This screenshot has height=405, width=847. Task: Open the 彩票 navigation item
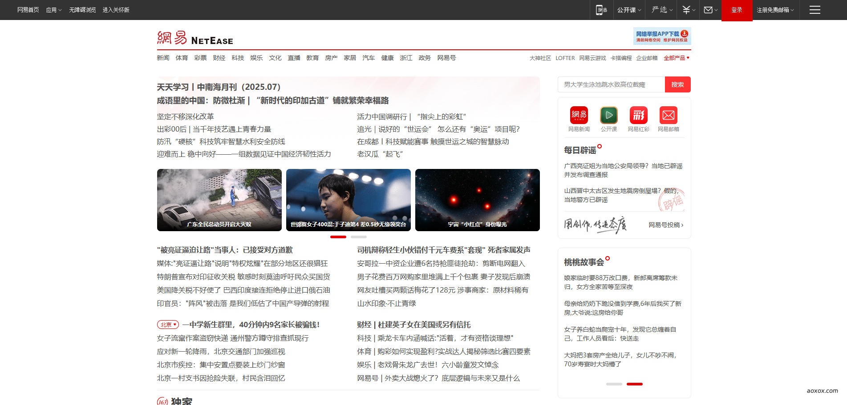point(200,58)
